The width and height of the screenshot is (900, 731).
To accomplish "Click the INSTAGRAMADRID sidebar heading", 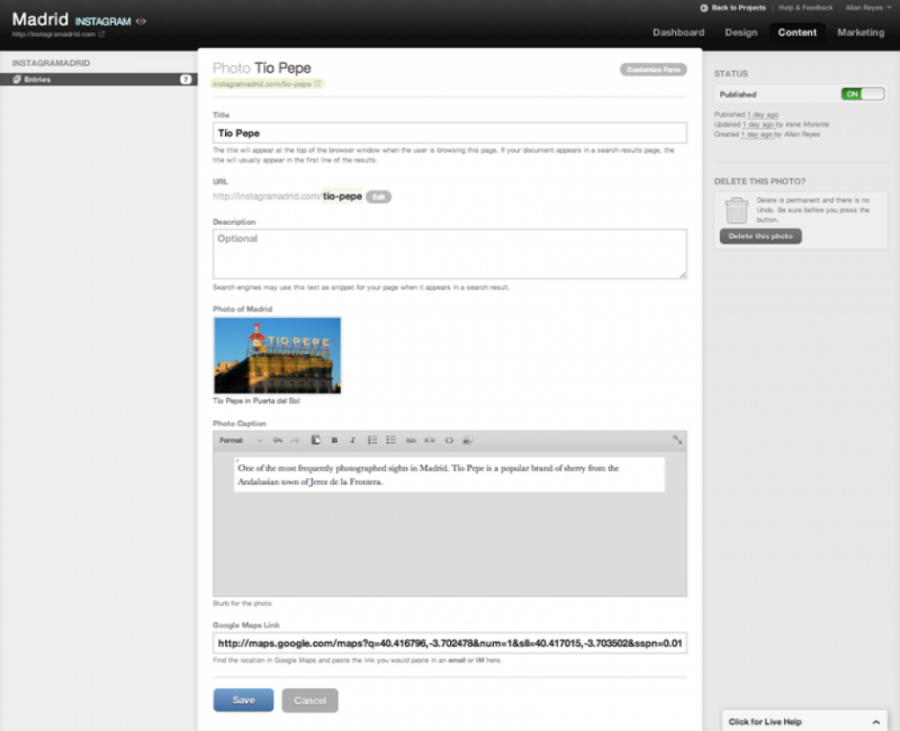I will tap(50, 63).
